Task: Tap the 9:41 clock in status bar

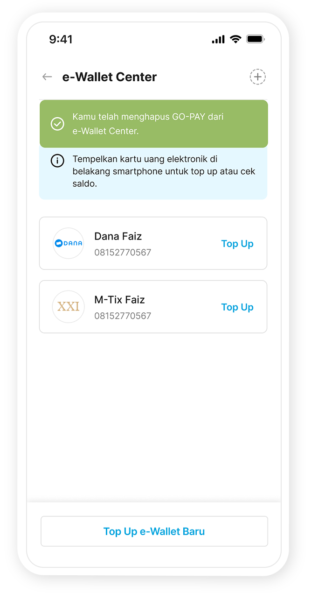Action: [x=61, y=39]
